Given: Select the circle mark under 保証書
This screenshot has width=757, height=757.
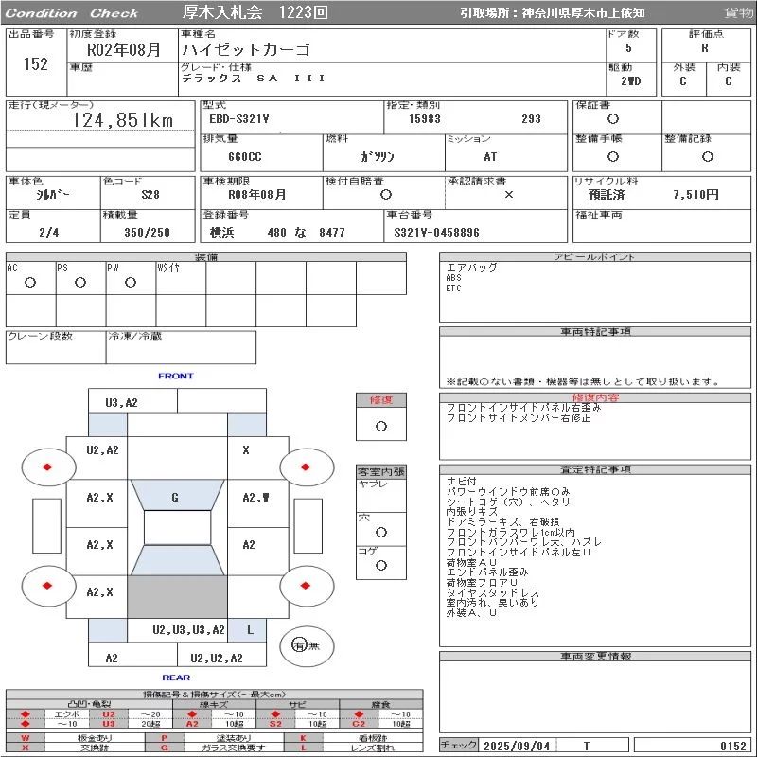Looking at the screenshot, I should click(x=613, y=119).
